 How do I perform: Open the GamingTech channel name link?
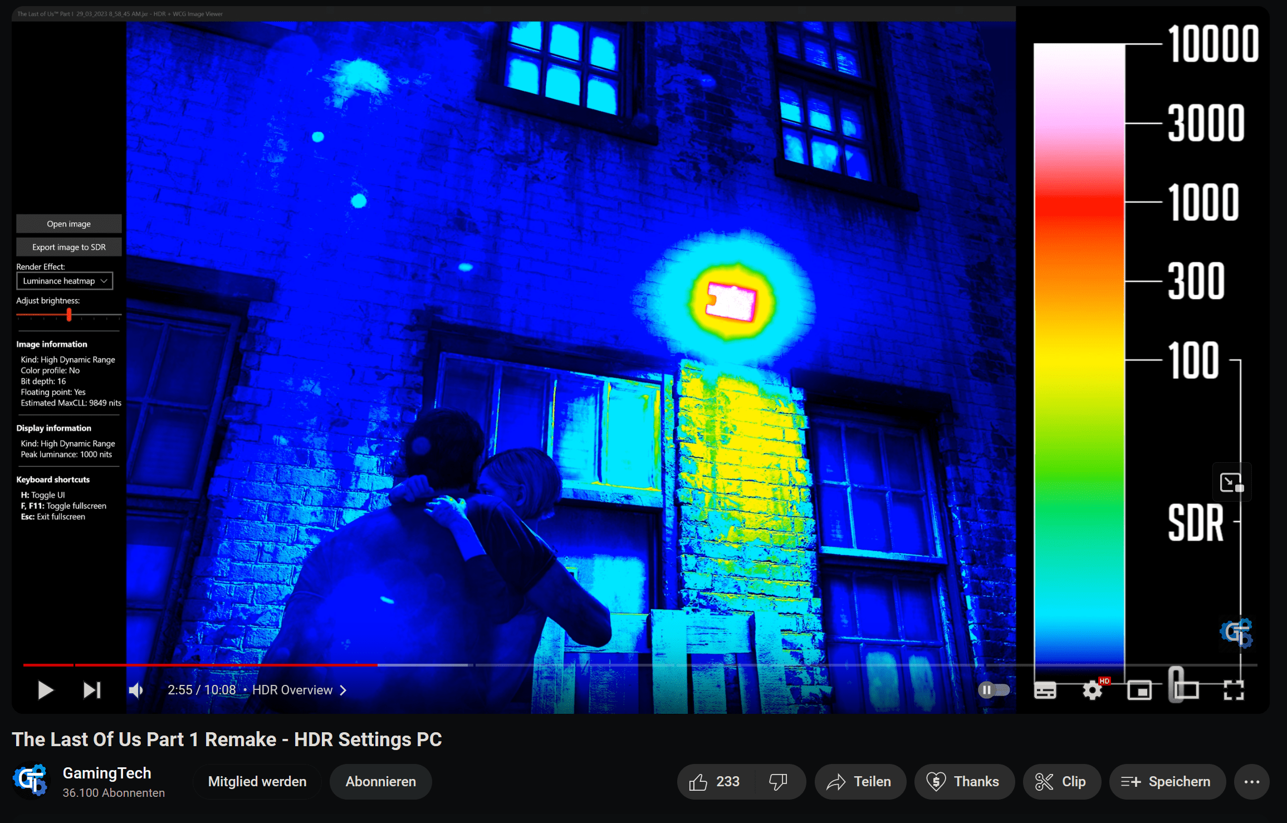(x=107, y=773)
